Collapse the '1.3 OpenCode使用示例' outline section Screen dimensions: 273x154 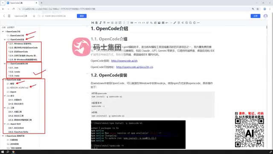[x=5, y=64]
